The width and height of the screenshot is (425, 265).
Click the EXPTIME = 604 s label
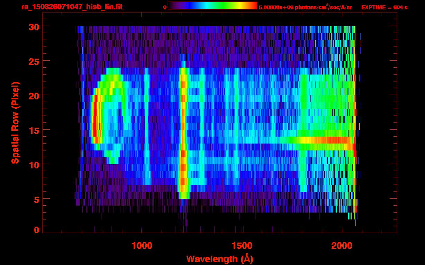(x=384, y=7)
